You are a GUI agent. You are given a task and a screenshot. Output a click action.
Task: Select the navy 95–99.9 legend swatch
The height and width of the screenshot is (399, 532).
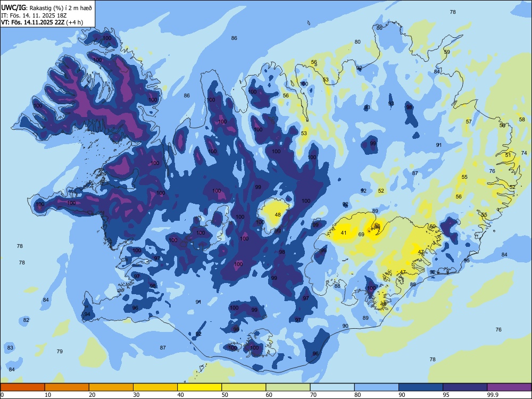(x=465, y=387)
